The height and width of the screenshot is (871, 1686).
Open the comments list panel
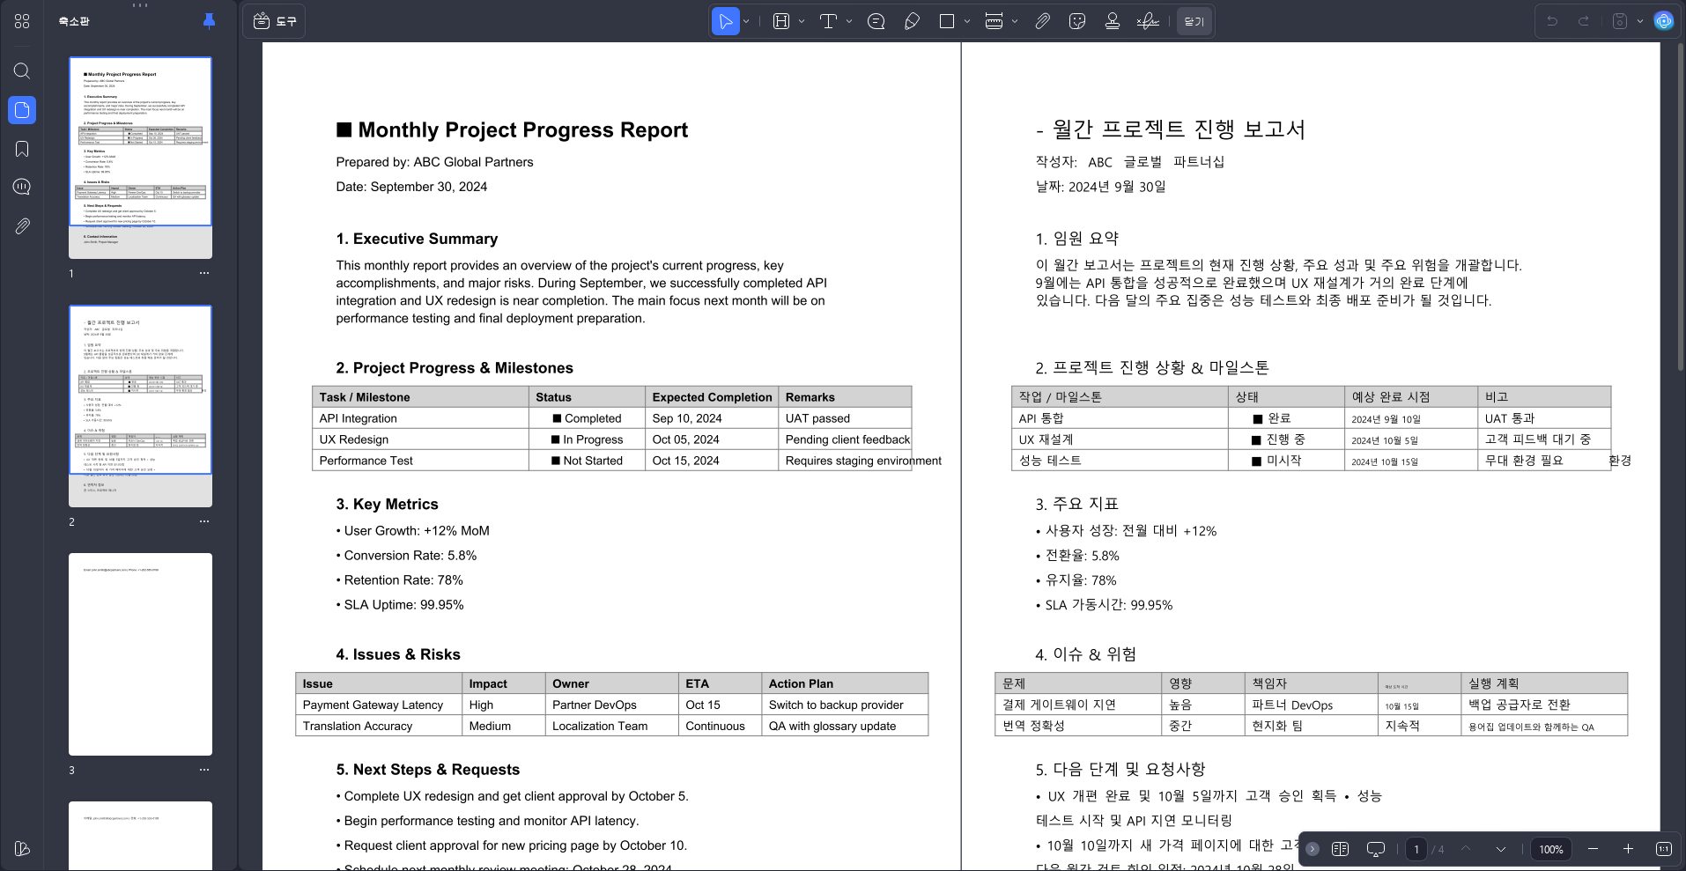[22, 187]
